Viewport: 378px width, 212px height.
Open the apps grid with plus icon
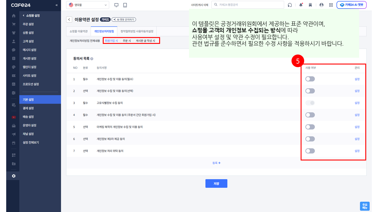pyautogui.click(x=14, y=155)
